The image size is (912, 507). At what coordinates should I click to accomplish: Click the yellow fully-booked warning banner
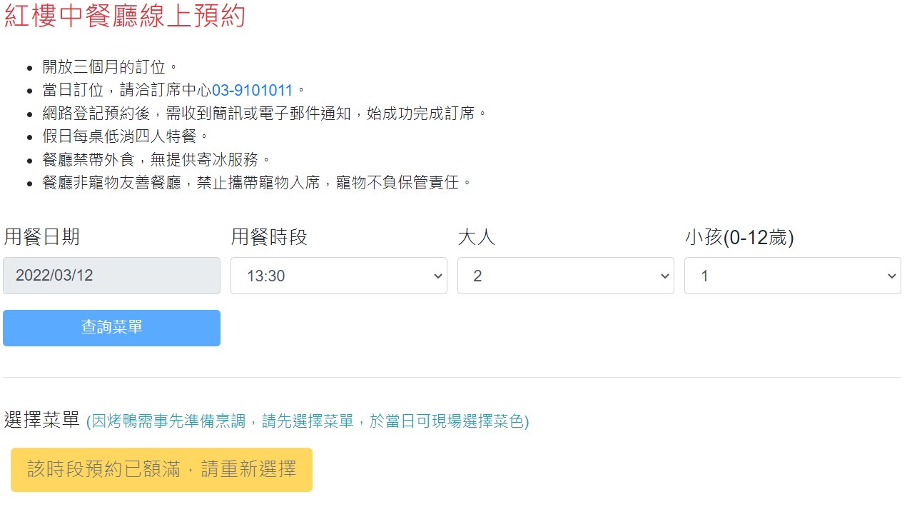161,469
